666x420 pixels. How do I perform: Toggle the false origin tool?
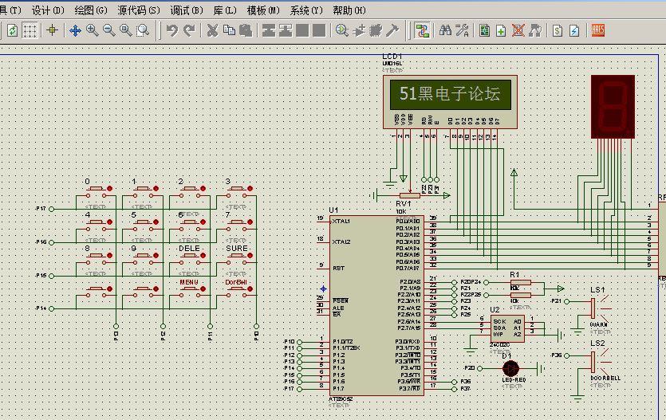coord(53,31)
